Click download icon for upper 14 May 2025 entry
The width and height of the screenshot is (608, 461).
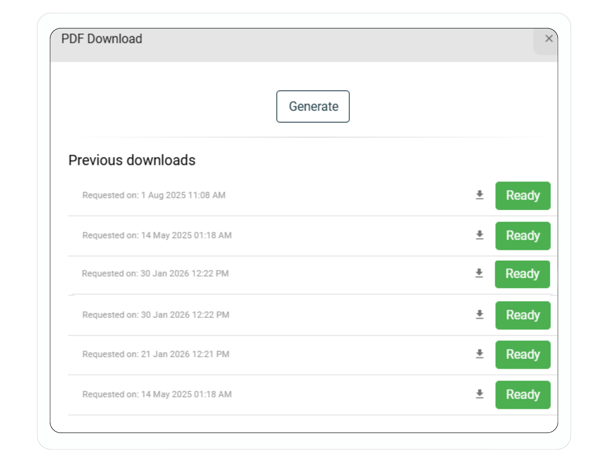pyautogui.click(x=479, y=235)
